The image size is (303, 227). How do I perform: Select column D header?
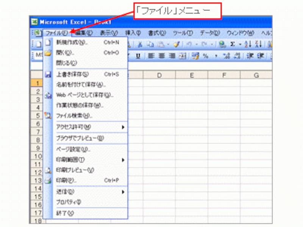[159, 75]
